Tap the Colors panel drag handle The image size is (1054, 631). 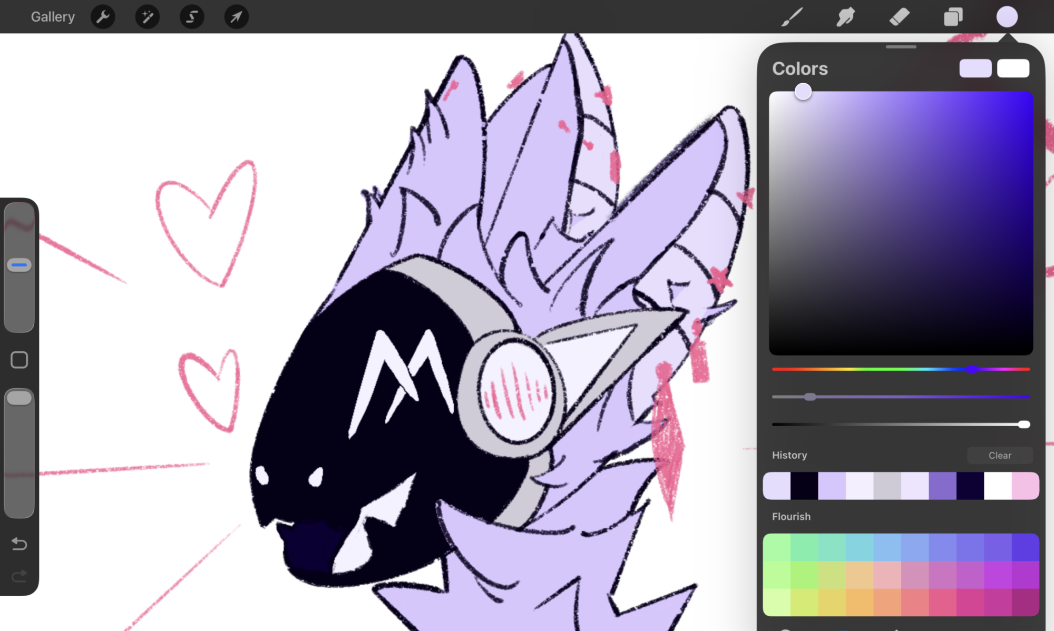(901, 47)
